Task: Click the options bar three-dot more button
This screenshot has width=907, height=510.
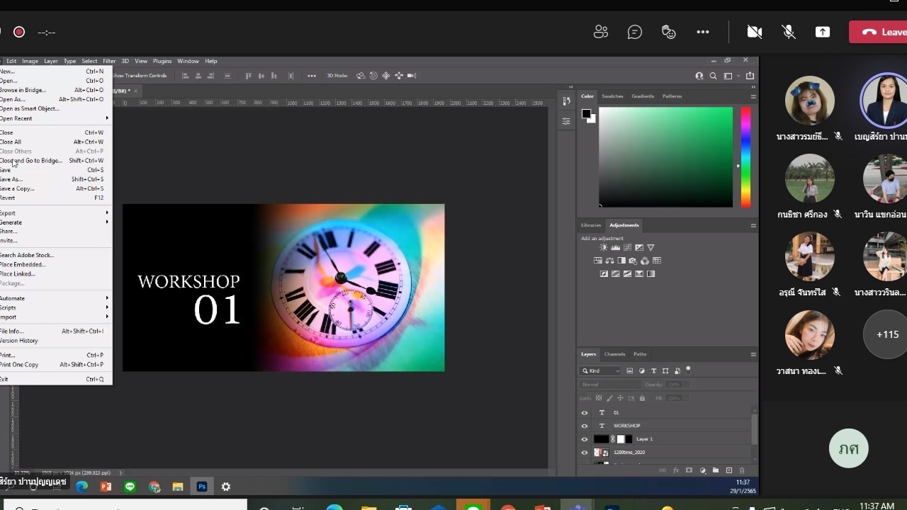Action: tap(311, 76)
